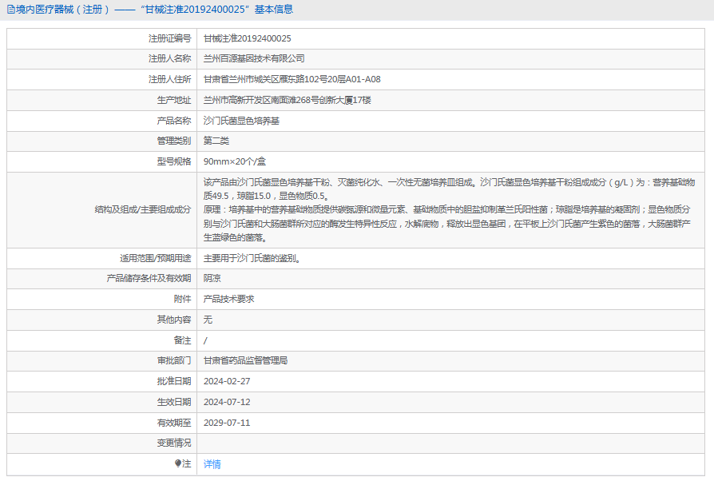
Task: Click the 其他内容 label
Action: click(174, 320)
